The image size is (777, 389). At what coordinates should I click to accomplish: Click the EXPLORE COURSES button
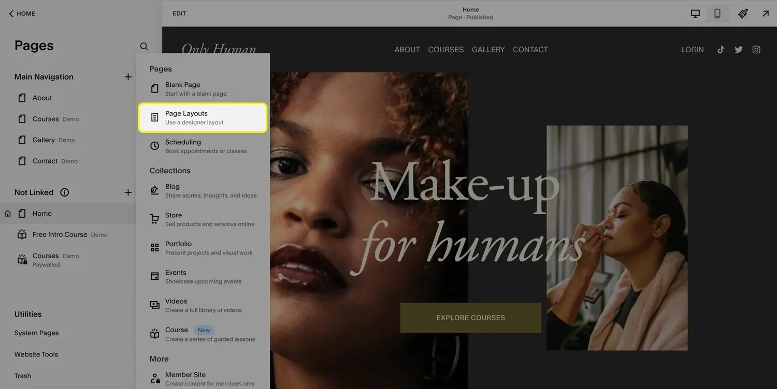click(471, 318)
